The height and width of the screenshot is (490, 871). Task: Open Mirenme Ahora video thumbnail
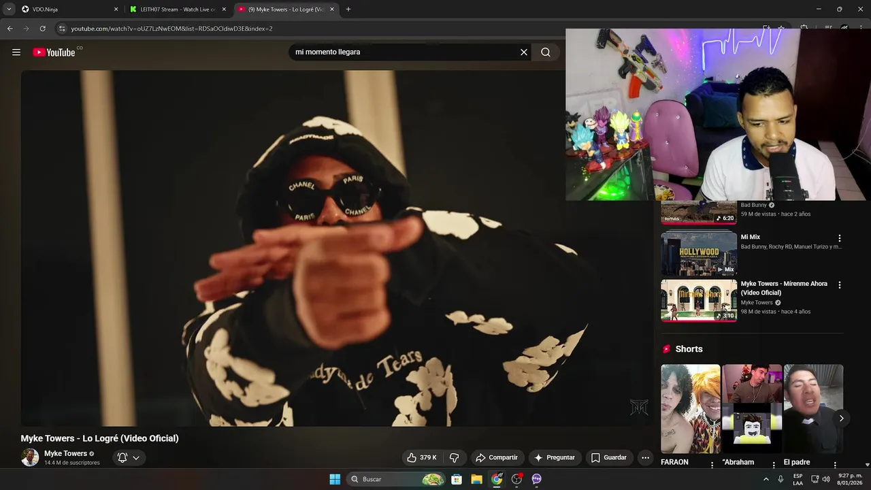(x=699, y=300)
